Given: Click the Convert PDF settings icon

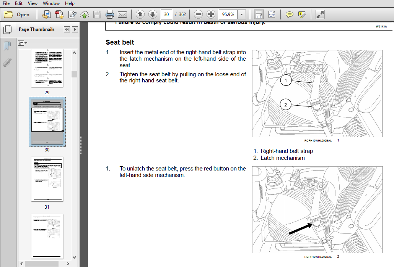Looking at the screenshot, I should coord(59,14).
